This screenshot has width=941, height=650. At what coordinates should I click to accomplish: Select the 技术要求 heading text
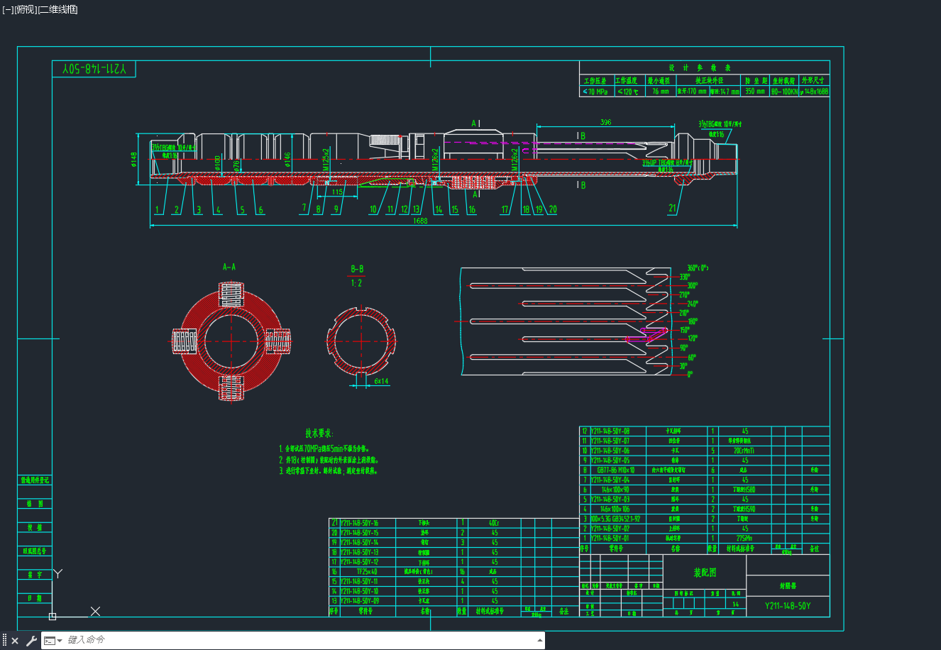coord(319,434)
